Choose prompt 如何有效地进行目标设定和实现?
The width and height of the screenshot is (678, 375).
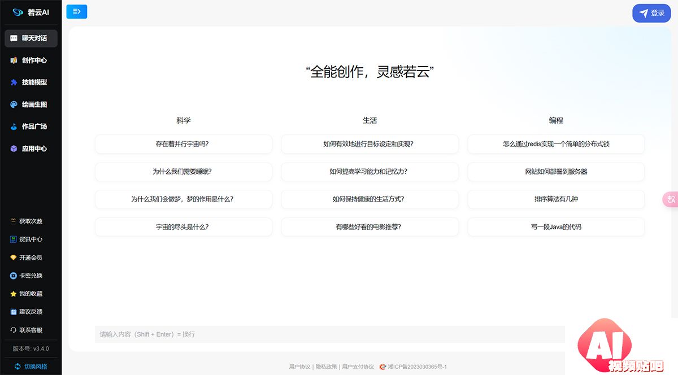click(370, 144)
